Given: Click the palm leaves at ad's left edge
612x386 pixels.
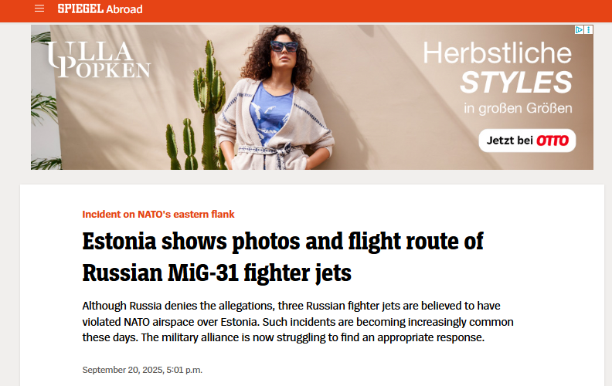Looking at the screenshot, I should 43,101.
